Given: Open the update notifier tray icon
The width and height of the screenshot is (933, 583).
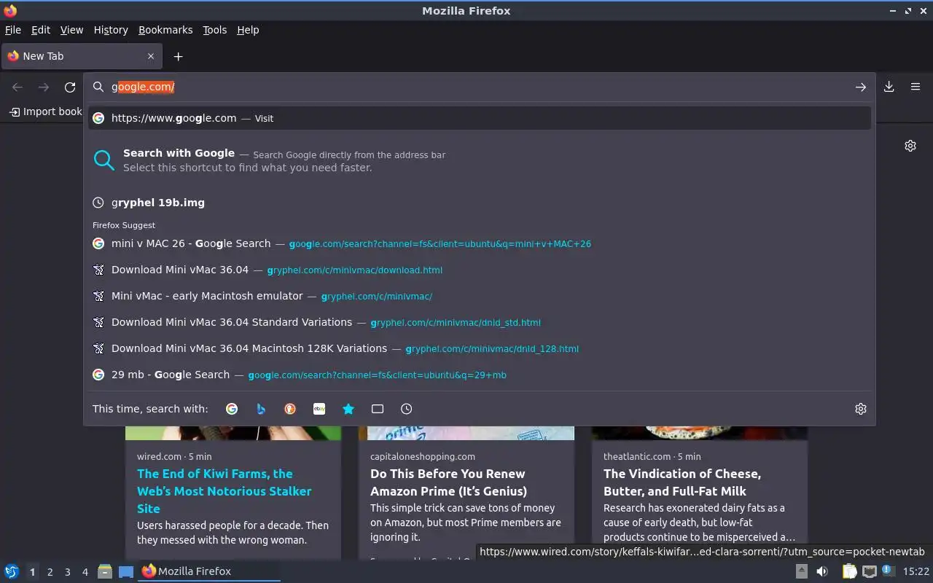Looking at the screenshot, I should point(887,571).
